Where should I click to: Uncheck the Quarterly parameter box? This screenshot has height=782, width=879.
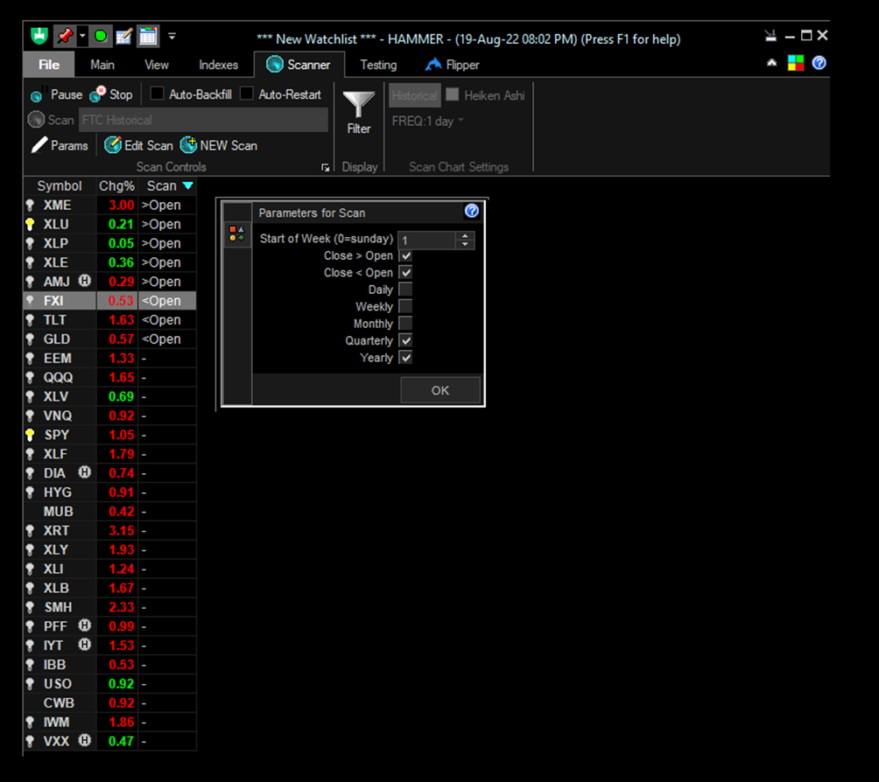coord(406,340)
